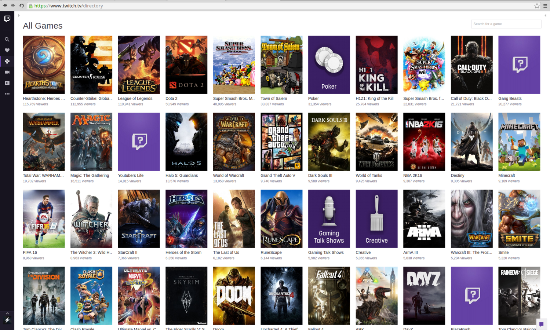Click Dark Souls III title link
This screenshot has height=330, width=550.
[320, 176]
